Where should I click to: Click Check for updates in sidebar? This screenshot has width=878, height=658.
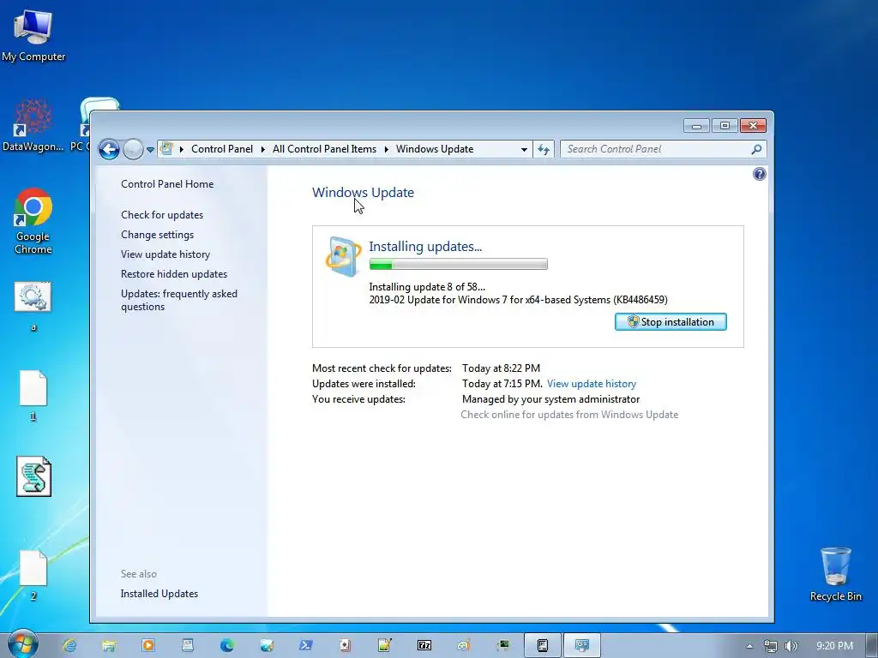162,215
